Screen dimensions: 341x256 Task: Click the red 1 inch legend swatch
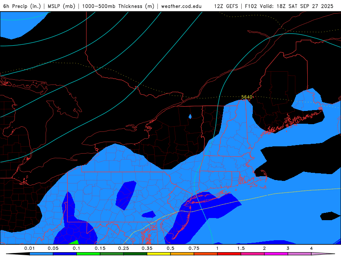click(229, 254)
